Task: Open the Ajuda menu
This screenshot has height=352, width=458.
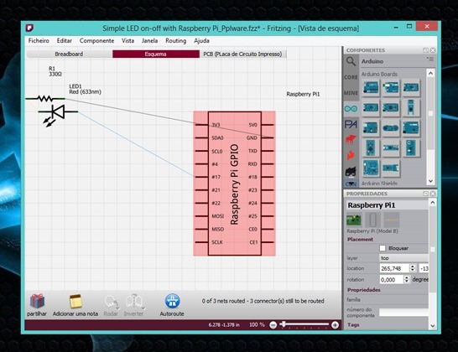Action: click(201, 40)
